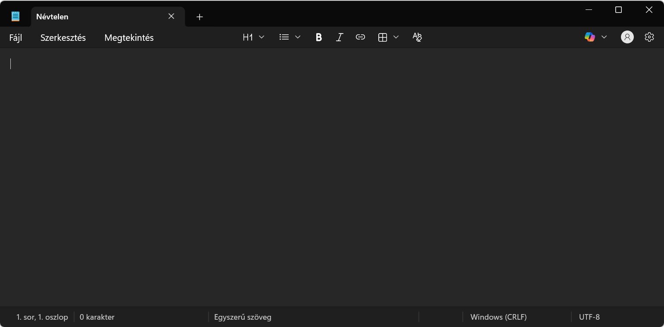Toggle italic text formatting
Viewport: 664px width, 327px height.
tap(339, 37)
